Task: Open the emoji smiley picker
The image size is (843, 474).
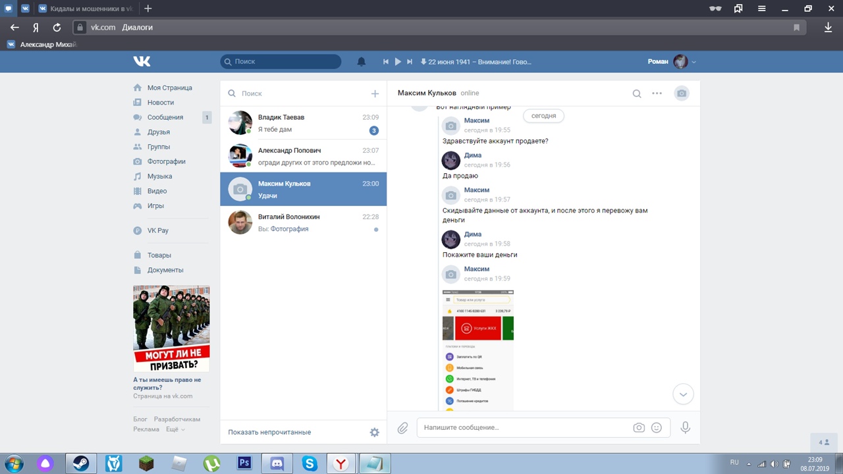Action: (x=656, y=428)
